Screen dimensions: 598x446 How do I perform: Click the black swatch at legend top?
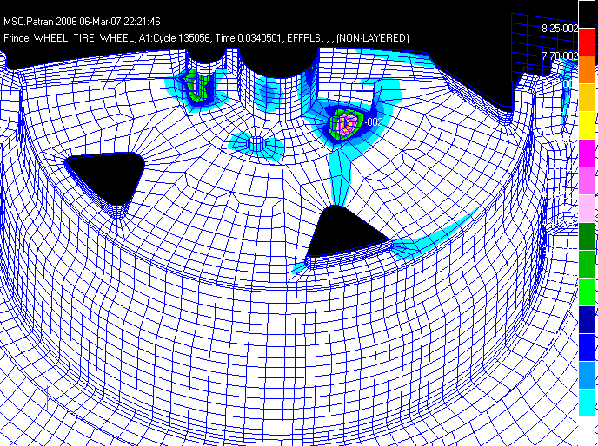tap(588, 14)
